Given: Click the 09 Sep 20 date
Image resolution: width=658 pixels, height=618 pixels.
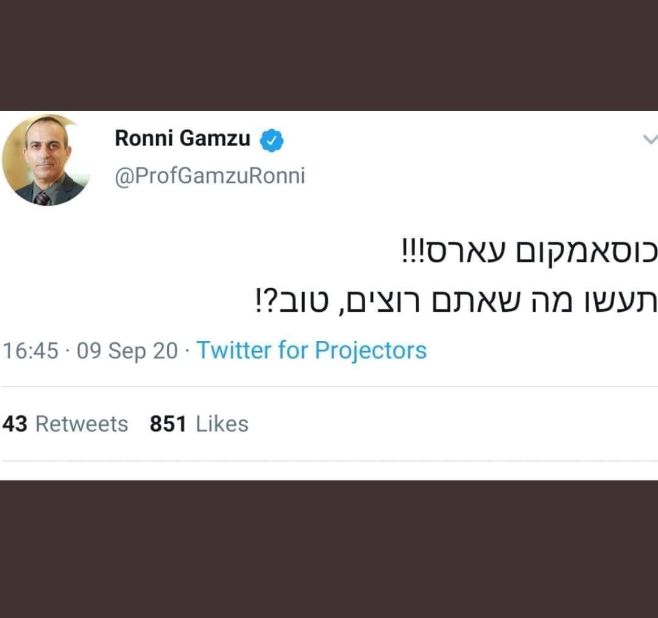Looking at the screenshot, I should [x=127, y=351].
